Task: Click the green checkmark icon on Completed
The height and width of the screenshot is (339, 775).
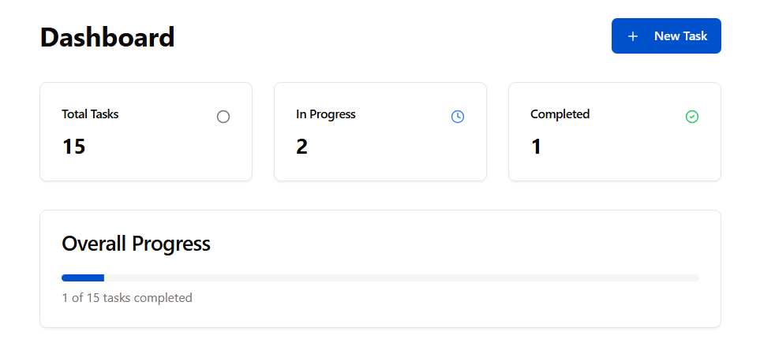Action: tap(692, 117)
